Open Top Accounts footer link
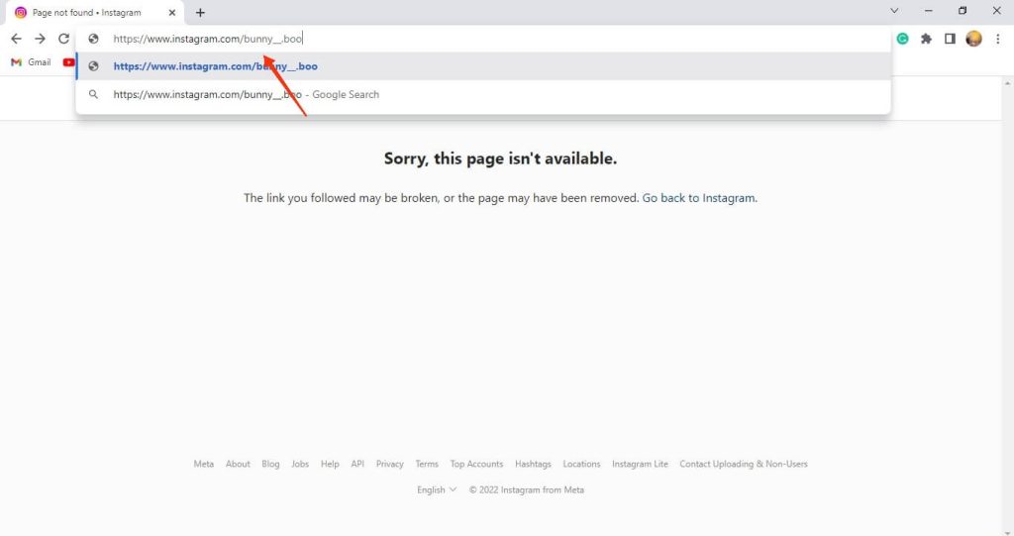This screenshot has height=536, width=1014. point(476,464)
